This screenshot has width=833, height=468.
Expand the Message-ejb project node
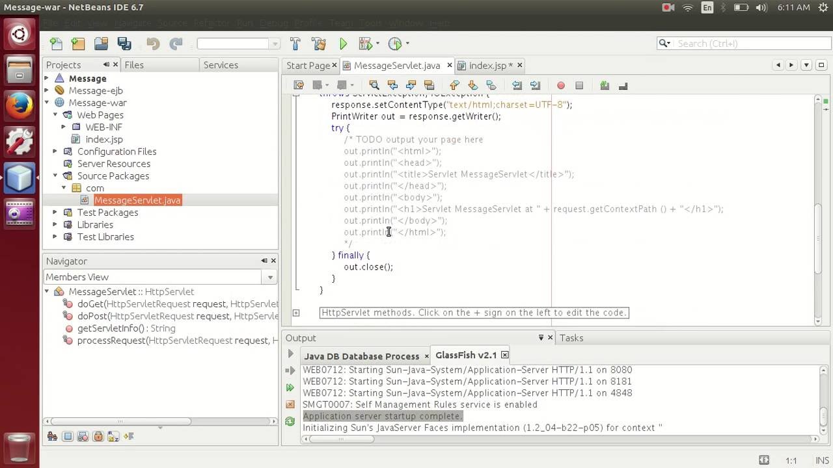pyautogui.click(x=47, y=90)
